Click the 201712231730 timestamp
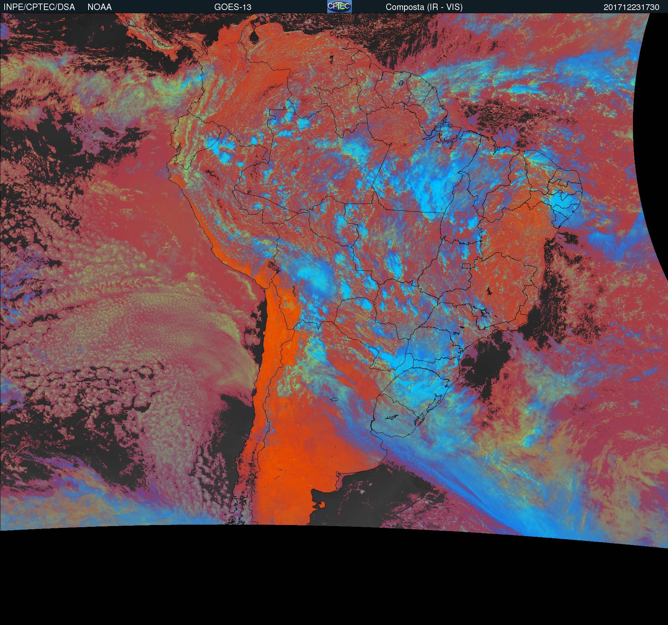The width and height of the screenshot is (668, 625). coord(632,7)
